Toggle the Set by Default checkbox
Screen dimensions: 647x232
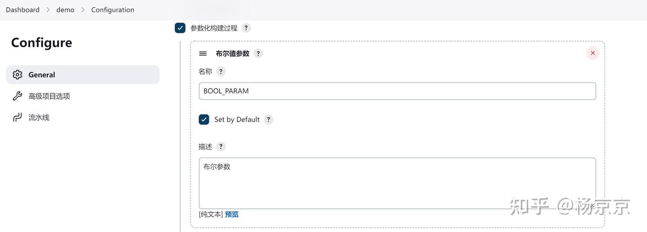coord(204,119)
